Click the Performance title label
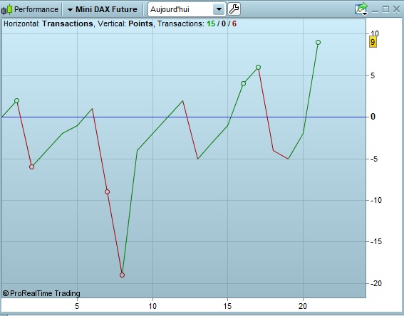The width and height of the screenshot is (404, 316). (x=36, y=9)
